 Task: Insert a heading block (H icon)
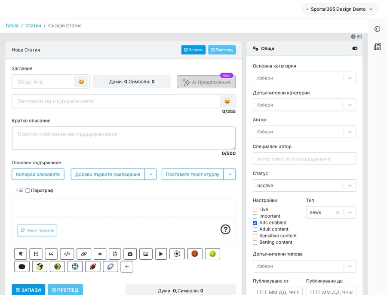(x=36, y=254)
